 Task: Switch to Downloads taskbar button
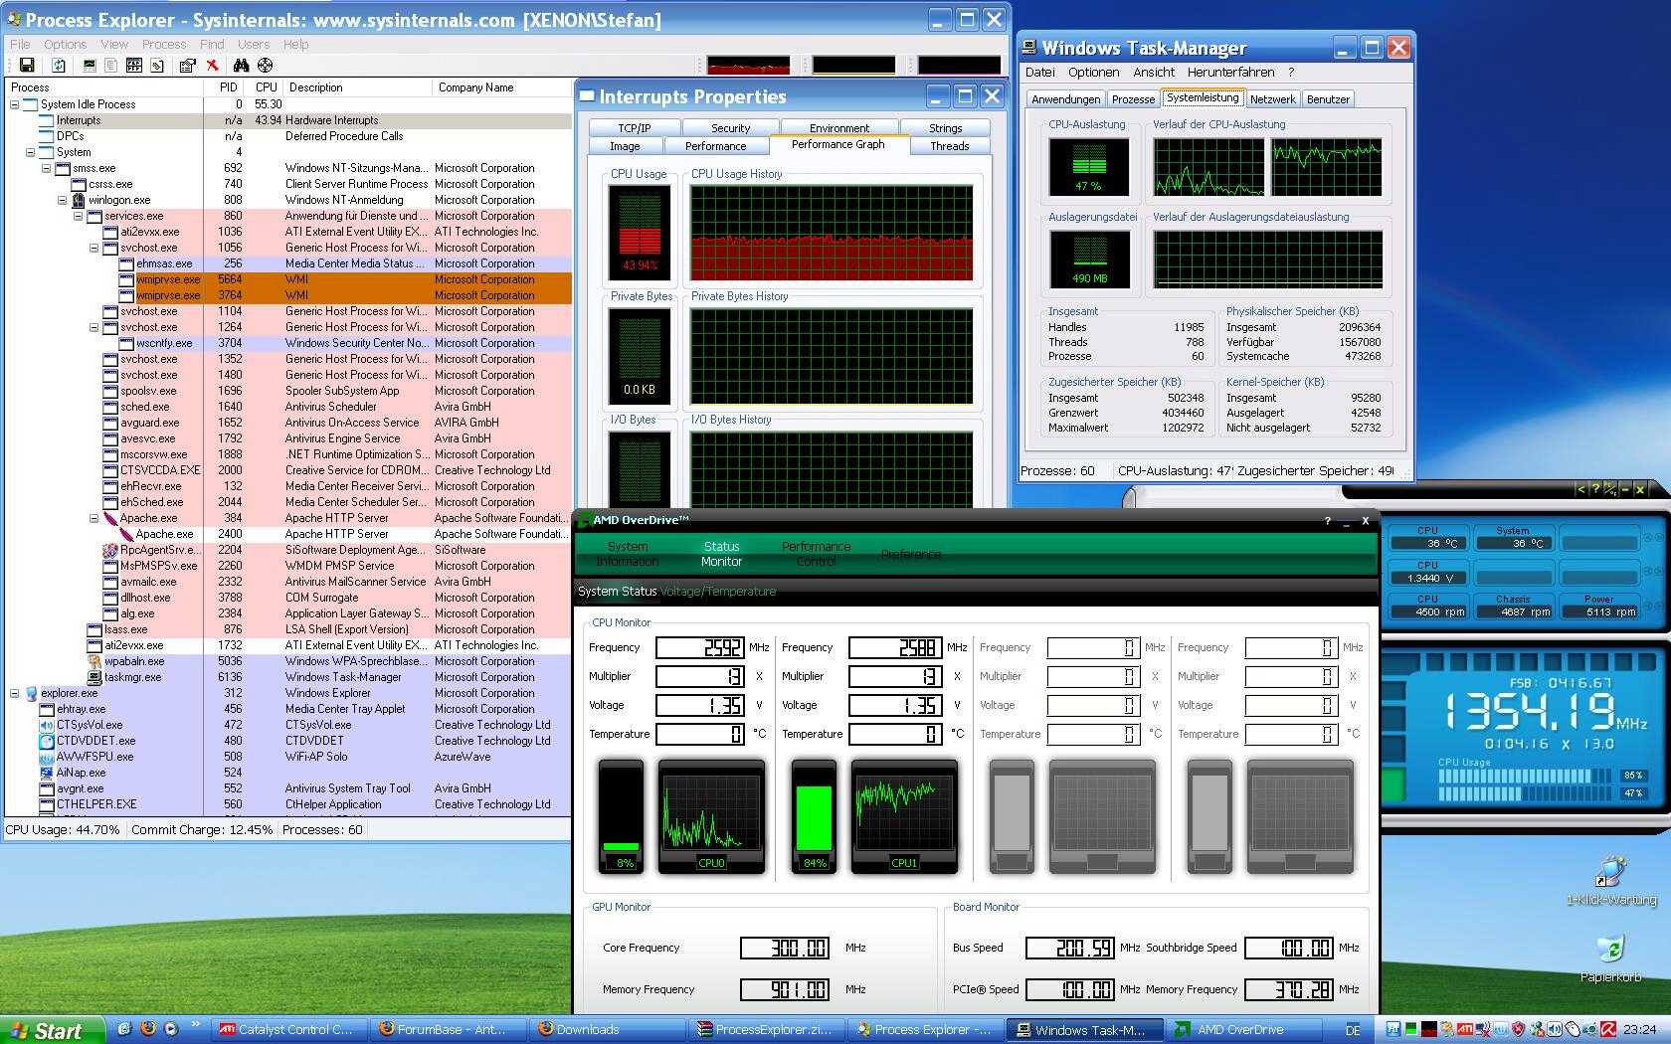(607, 1030)
